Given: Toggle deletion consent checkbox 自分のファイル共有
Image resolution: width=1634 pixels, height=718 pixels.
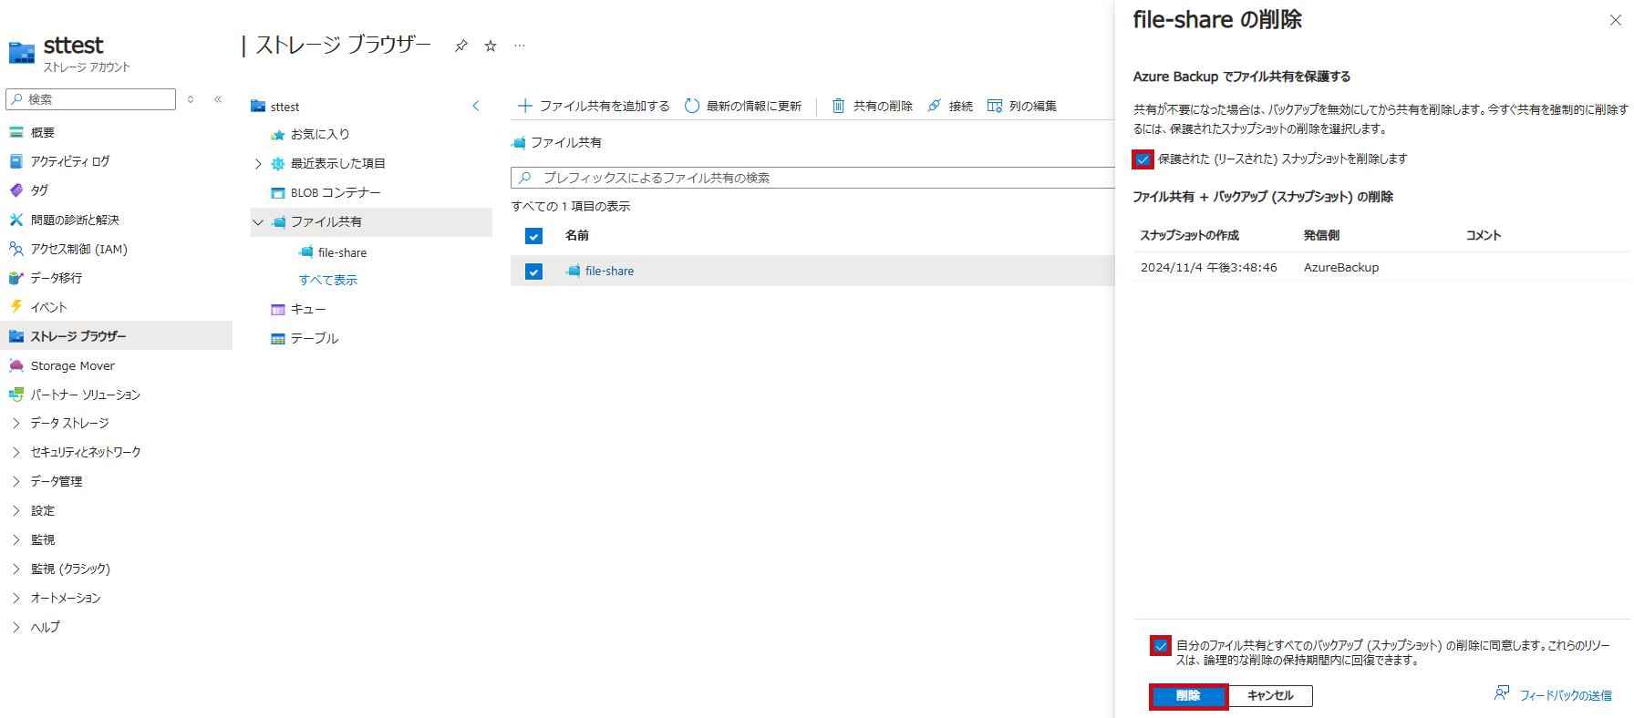Looking at the screenshot, I should (1160, 646).
